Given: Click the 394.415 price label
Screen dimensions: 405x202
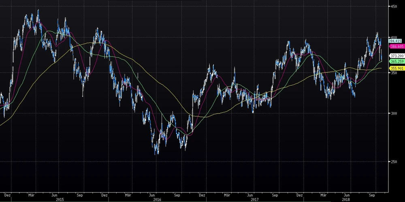Looking at the screenshot, I should 395,41.
